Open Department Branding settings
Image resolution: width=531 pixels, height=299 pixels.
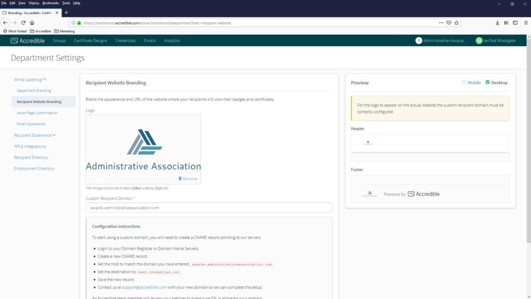[x=34, y=90]
